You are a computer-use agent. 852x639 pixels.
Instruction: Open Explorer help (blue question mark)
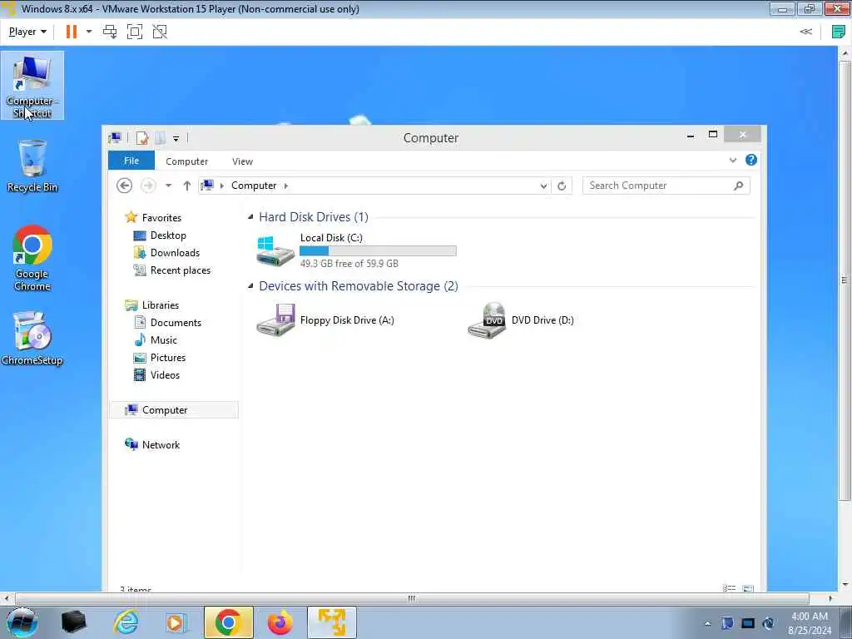751,160
